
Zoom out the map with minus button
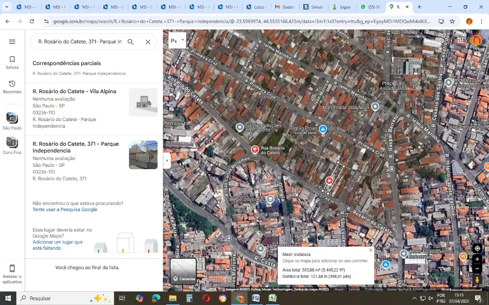[x=477, y=268]
